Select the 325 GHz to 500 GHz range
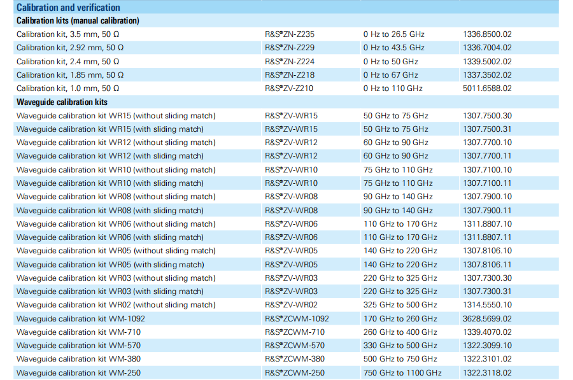 [x=400, y=305]
